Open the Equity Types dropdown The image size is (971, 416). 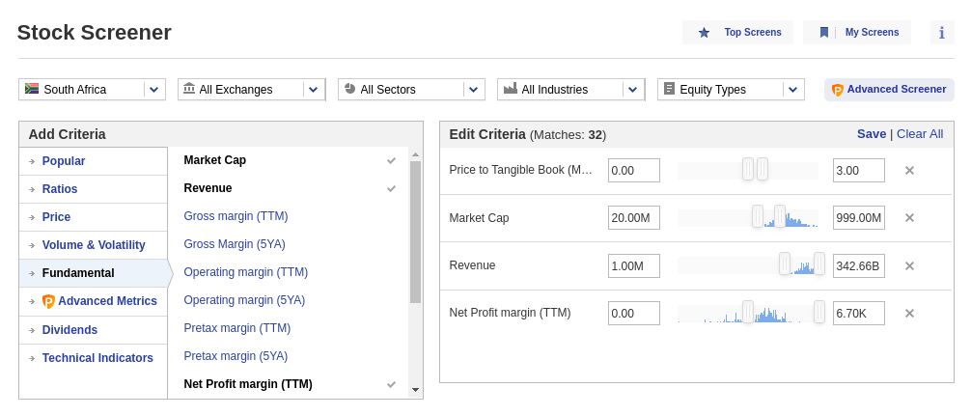click(731, 89)
